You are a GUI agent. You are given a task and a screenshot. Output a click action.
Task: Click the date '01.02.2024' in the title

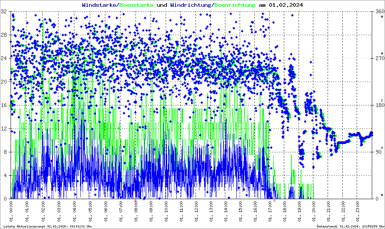click(x=285, y=5)
